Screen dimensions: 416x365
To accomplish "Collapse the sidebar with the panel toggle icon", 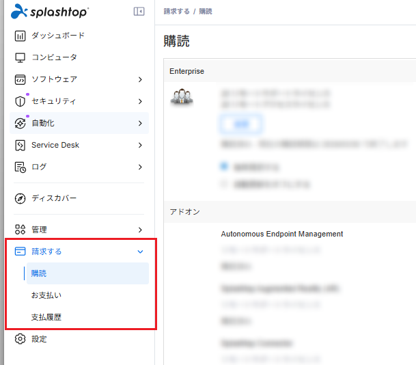I will (139, 12).
